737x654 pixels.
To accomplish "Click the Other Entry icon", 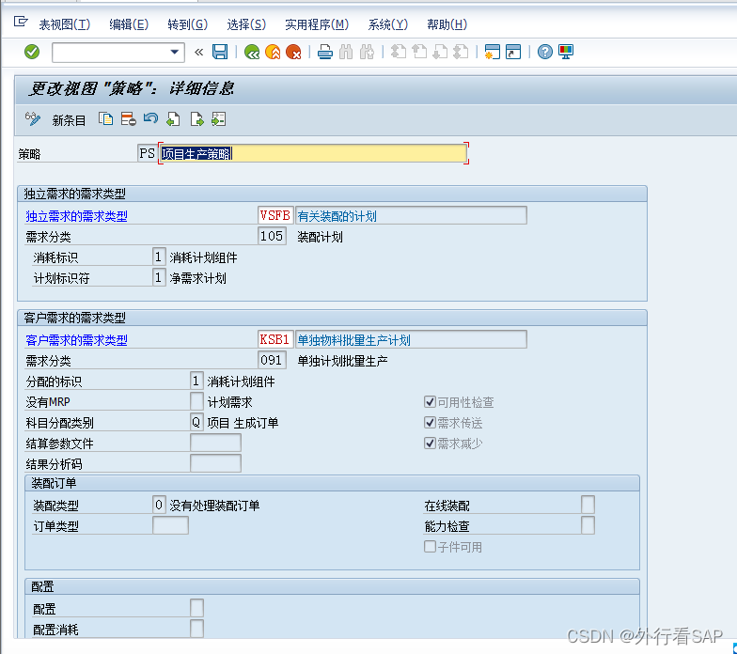I will (219, 119).
